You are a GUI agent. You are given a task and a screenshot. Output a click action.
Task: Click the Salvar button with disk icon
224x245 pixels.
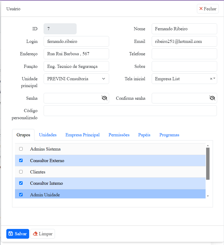click(x=18, y=234)
